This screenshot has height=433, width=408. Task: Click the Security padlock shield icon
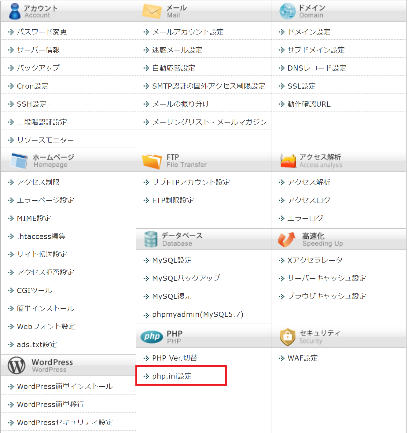coord(288,337)
